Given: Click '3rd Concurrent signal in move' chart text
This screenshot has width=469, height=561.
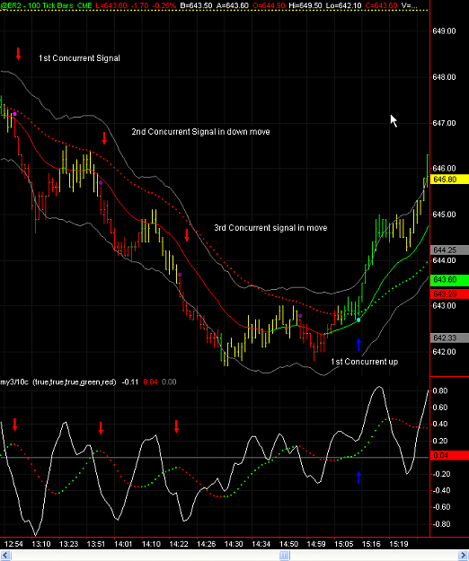Looking at the screenshot, I should (x=270, y=228).
